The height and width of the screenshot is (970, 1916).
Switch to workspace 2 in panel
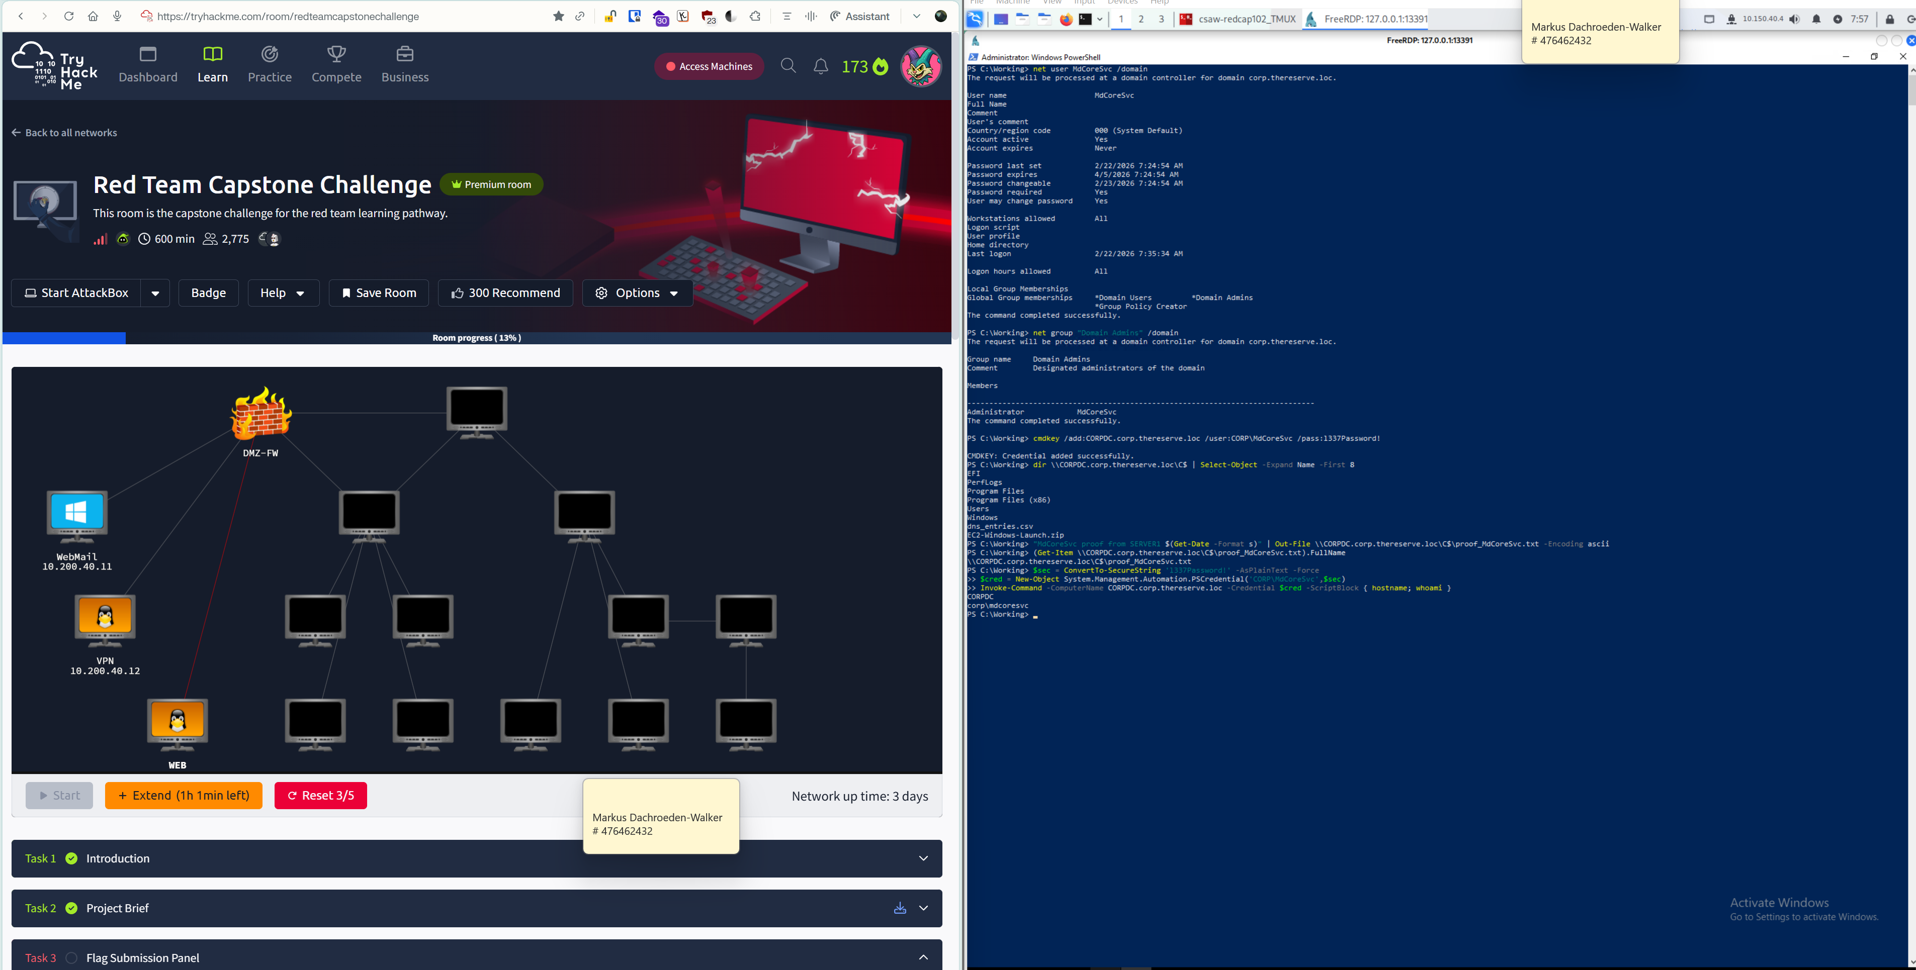coord(1141,19)
